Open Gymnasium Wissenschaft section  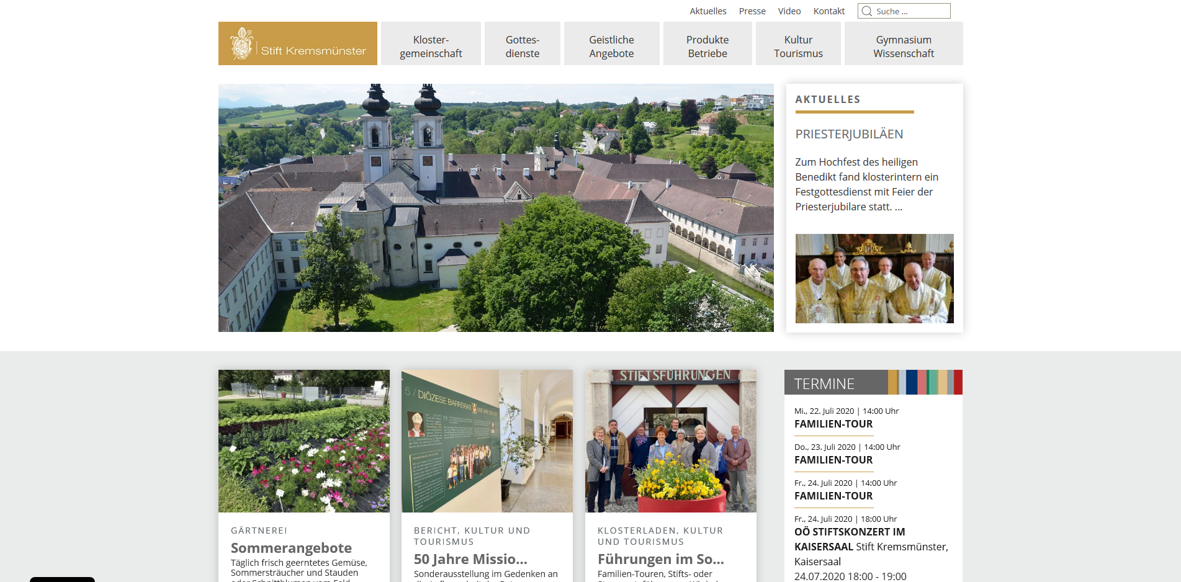coord(903,46)
